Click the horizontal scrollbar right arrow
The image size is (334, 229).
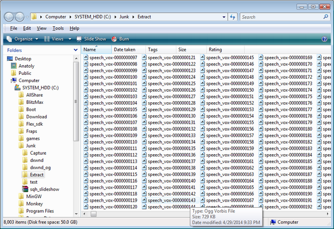coord(328,214)
